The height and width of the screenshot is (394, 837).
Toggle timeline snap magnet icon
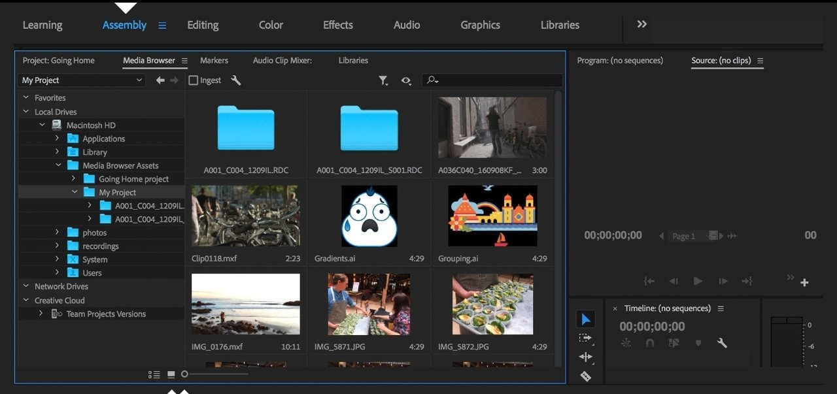tap(649, 343)
